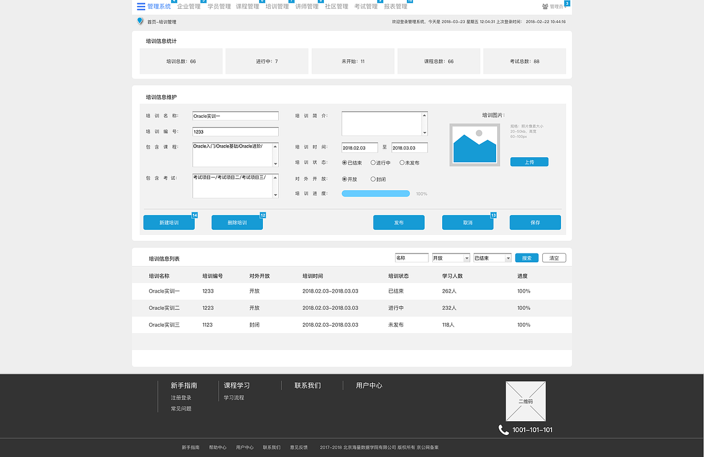Open the 已结束 filter dropdown in list
Viewport: 704px width, 457px height.
[x=492, y=258]
